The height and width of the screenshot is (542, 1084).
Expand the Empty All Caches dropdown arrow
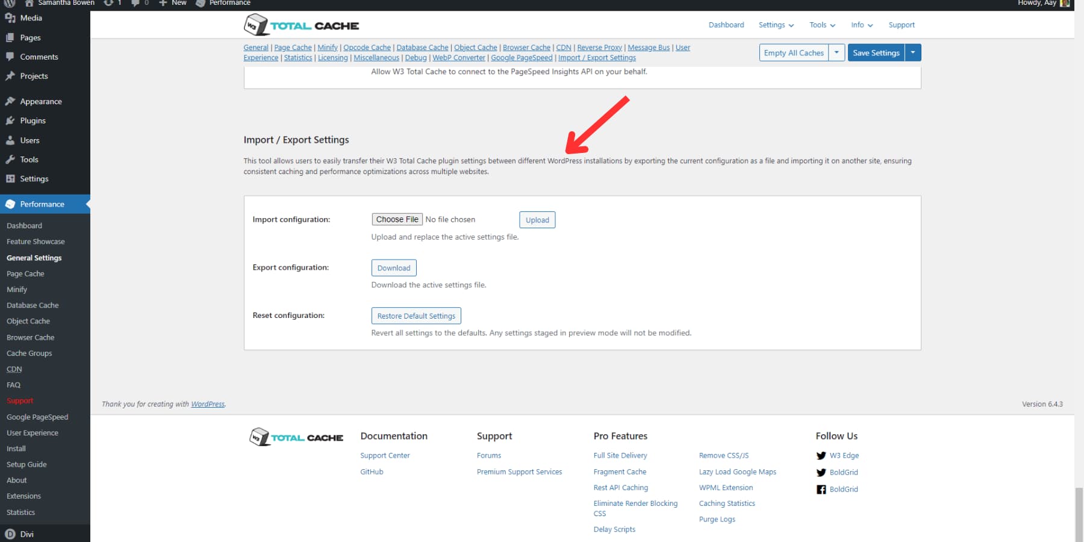[x=836, y=52]
